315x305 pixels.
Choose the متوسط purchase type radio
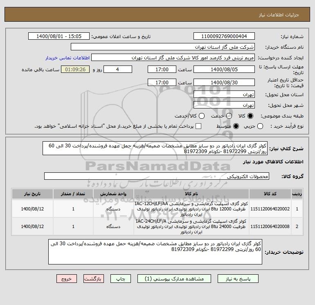[x=236, y=126]
